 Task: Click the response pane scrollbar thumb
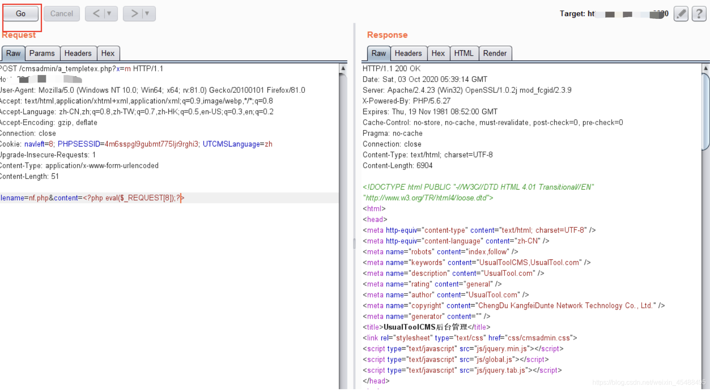(706, 111)
